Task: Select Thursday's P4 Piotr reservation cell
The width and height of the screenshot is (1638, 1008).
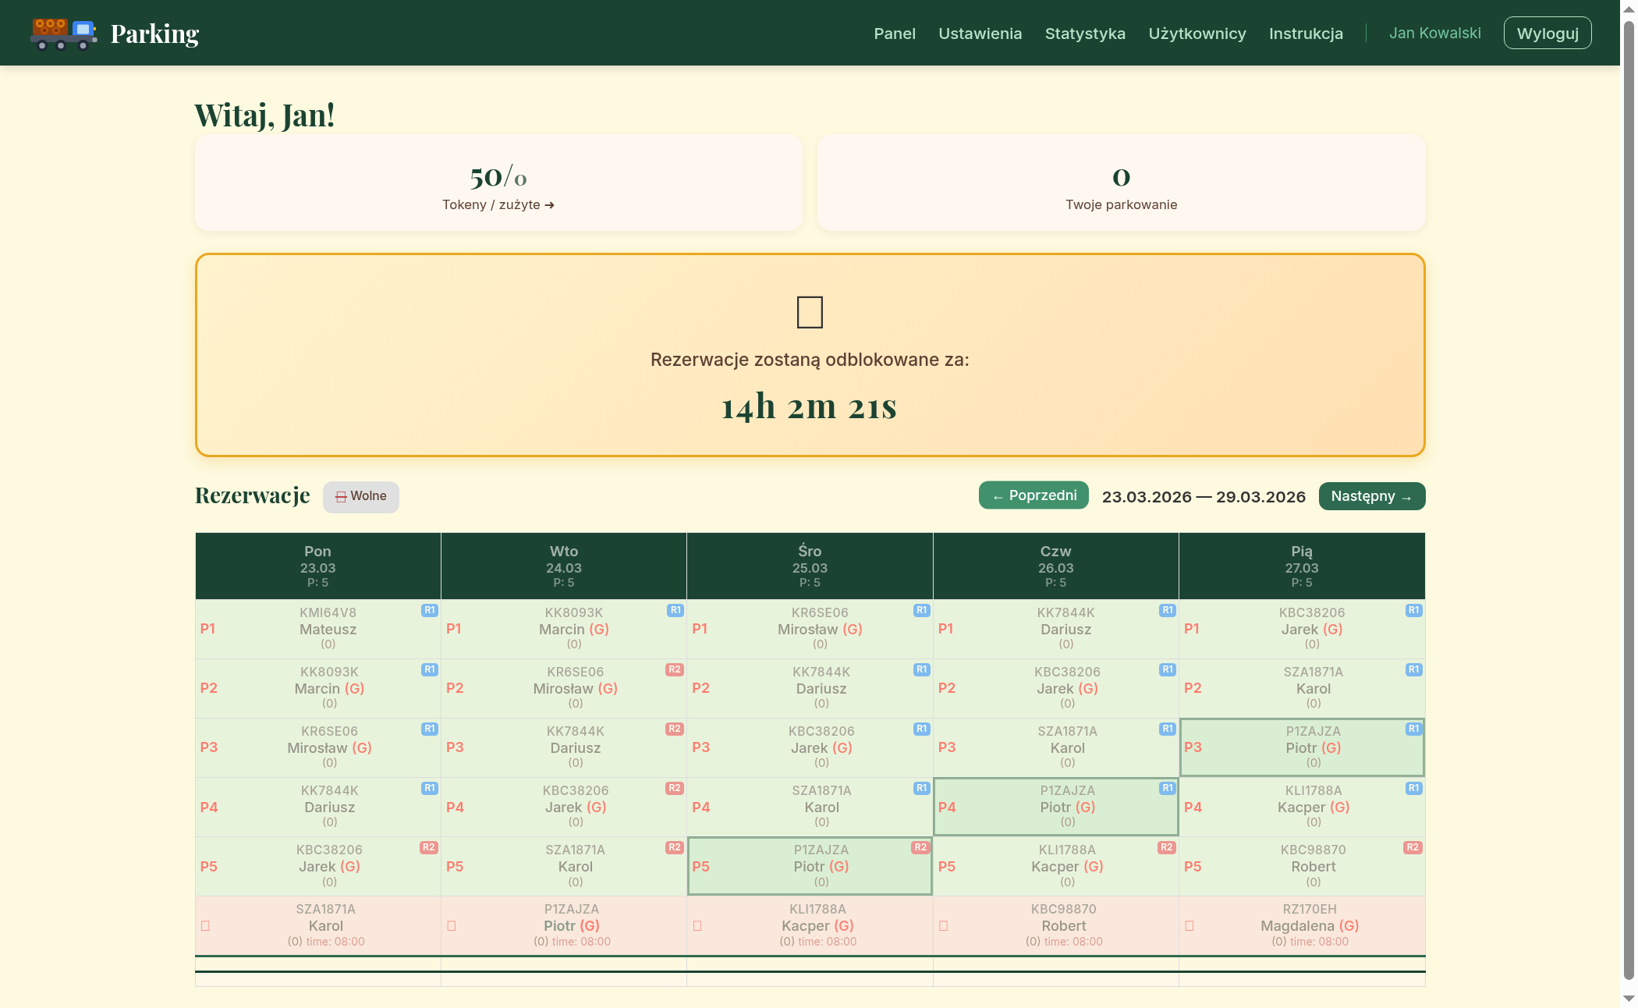Action: click(1055, 807)
